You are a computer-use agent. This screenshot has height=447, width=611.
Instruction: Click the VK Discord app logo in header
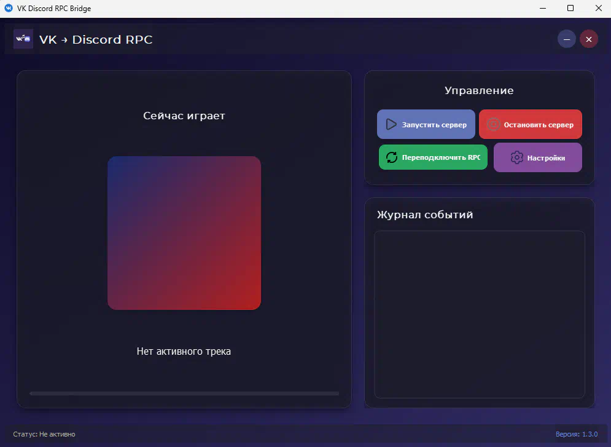coord(23,39)
